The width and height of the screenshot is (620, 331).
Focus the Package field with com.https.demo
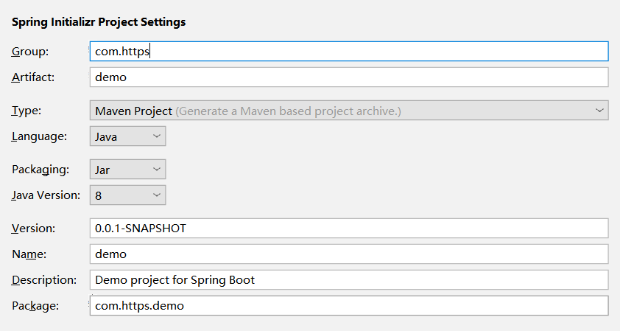[348, 305]
